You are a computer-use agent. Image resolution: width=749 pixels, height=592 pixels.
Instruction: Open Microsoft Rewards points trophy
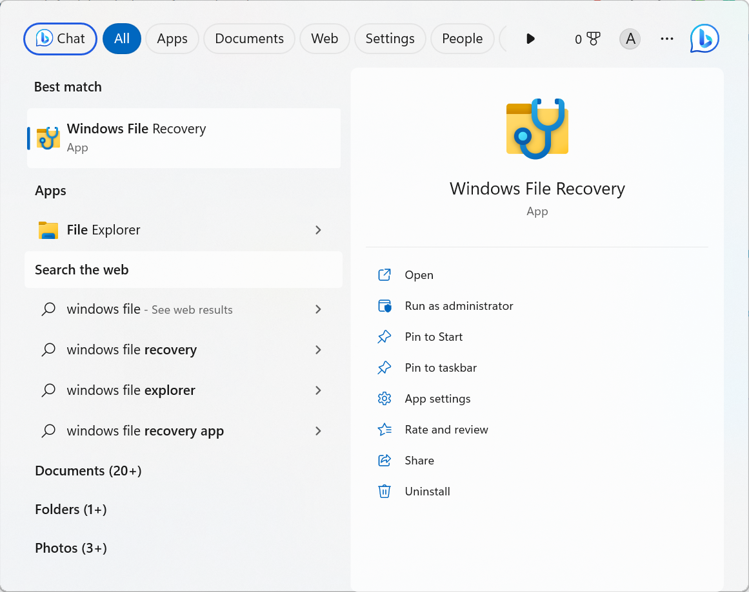click(x=588, y=39)
